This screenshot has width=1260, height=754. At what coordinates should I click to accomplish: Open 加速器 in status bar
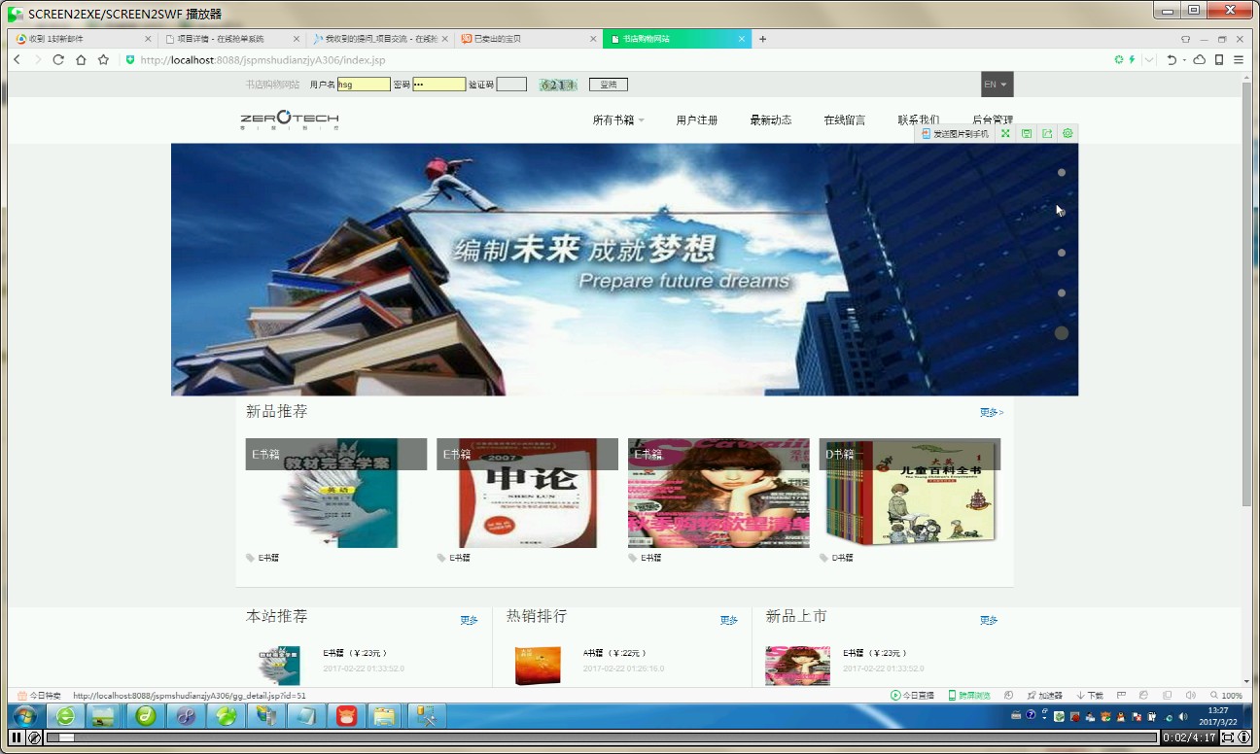1044,696
